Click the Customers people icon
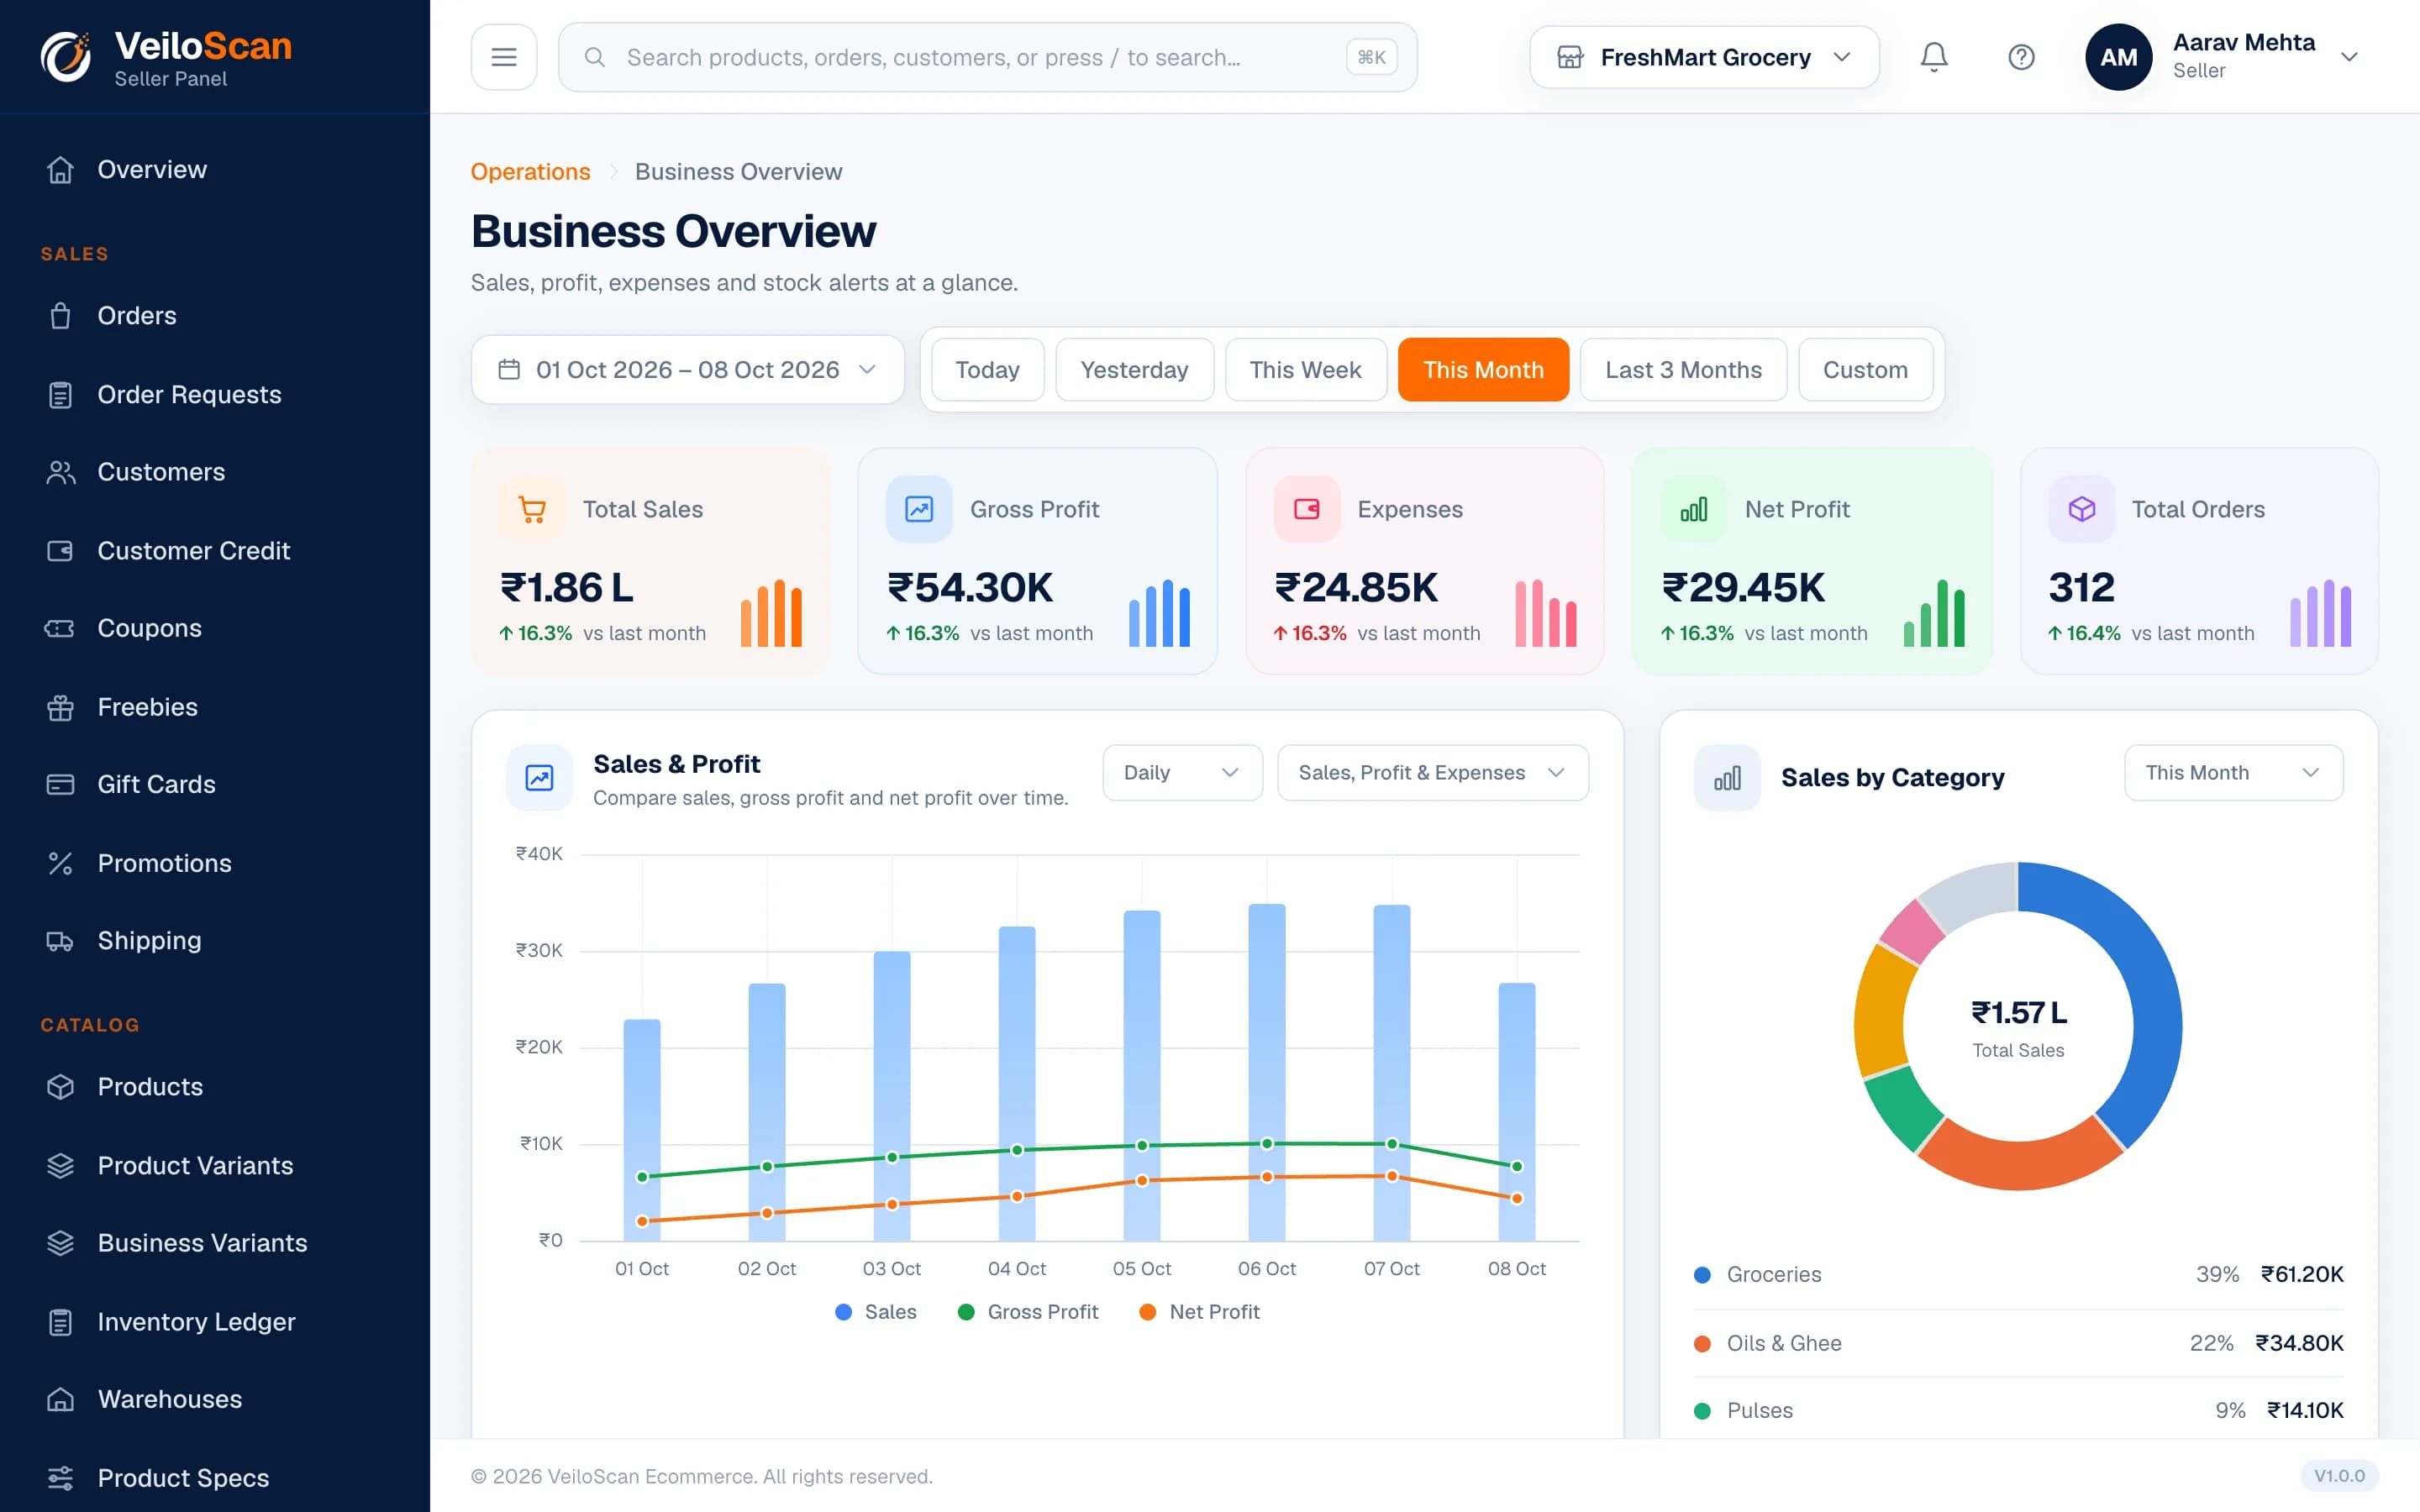The width and height of the screenshot is (2420, 1512). point(60,472)
